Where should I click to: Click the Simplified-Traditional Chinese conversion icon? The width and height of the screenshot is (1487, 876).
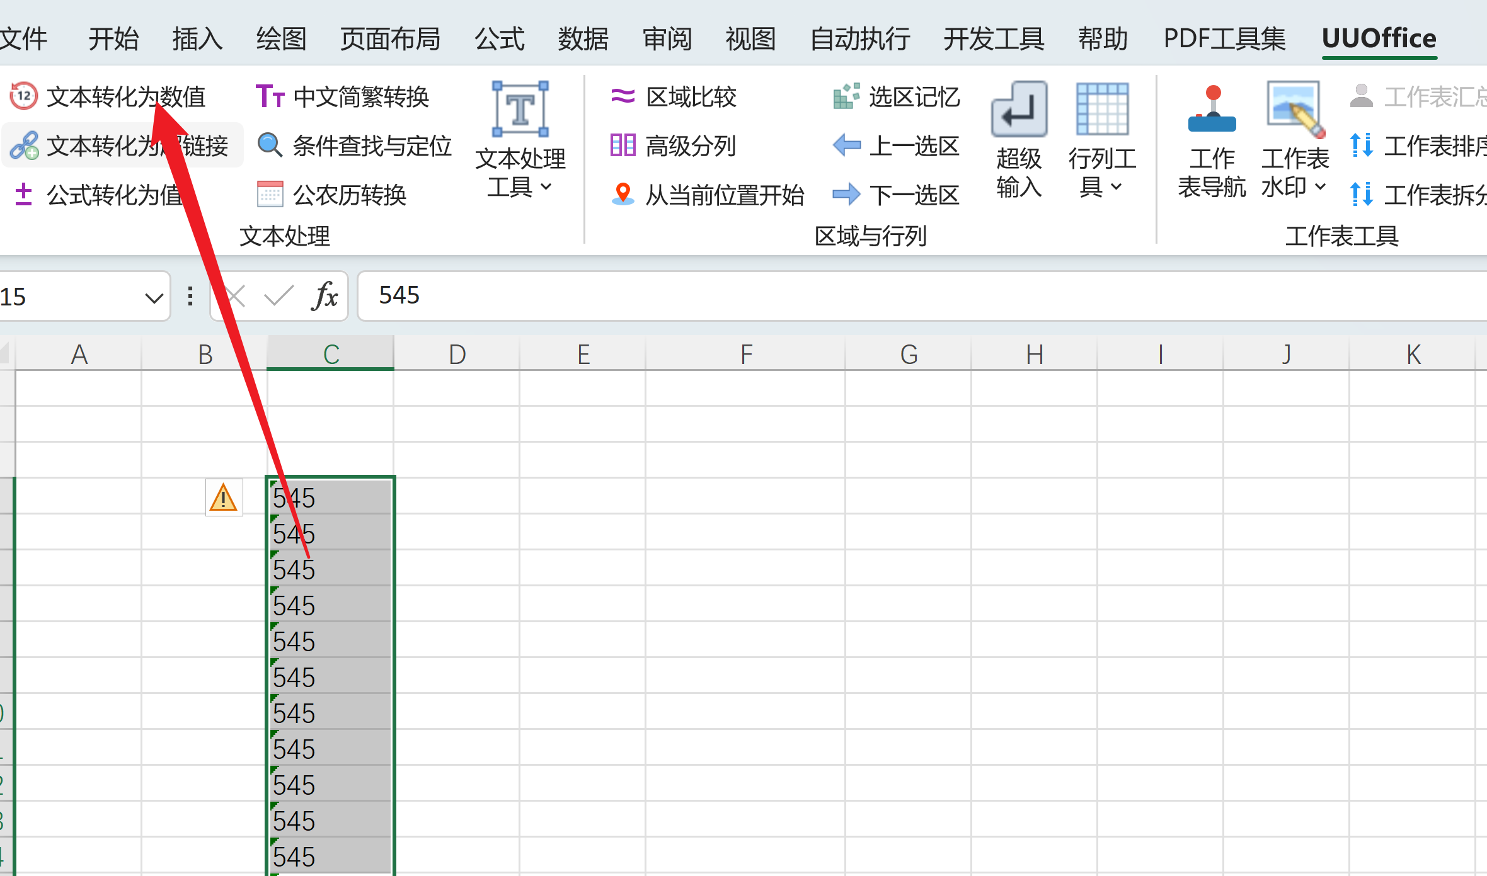tap(270, 96)
